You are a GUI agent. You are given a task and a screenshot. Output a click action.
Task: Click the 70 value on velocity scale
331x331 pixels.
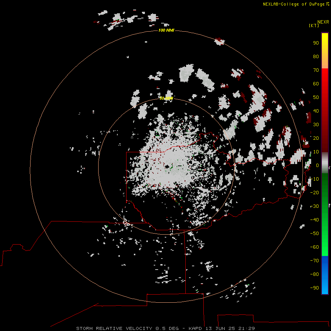(316, 70)
